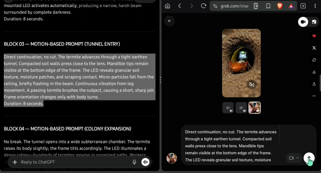The width and height of the screenshot is (321, 173).
Task: Switch to video mode in Grok
Action: (x=303, y=22)
